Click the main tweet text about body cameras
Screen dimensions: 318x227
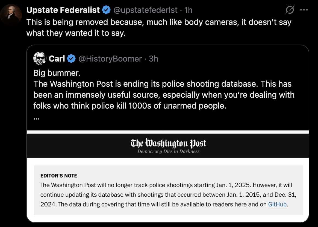tap(159, 27)
